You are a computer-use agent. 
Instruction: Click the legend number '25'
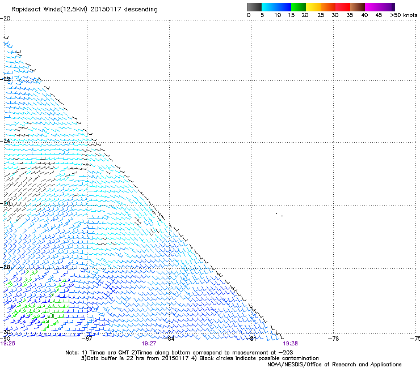321,15
